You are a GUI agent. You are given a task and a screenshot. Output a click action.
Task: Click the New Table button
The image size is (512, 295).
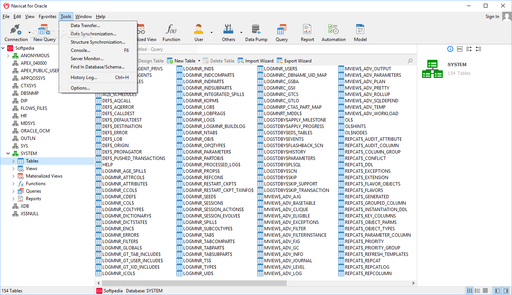pos(181,61)
